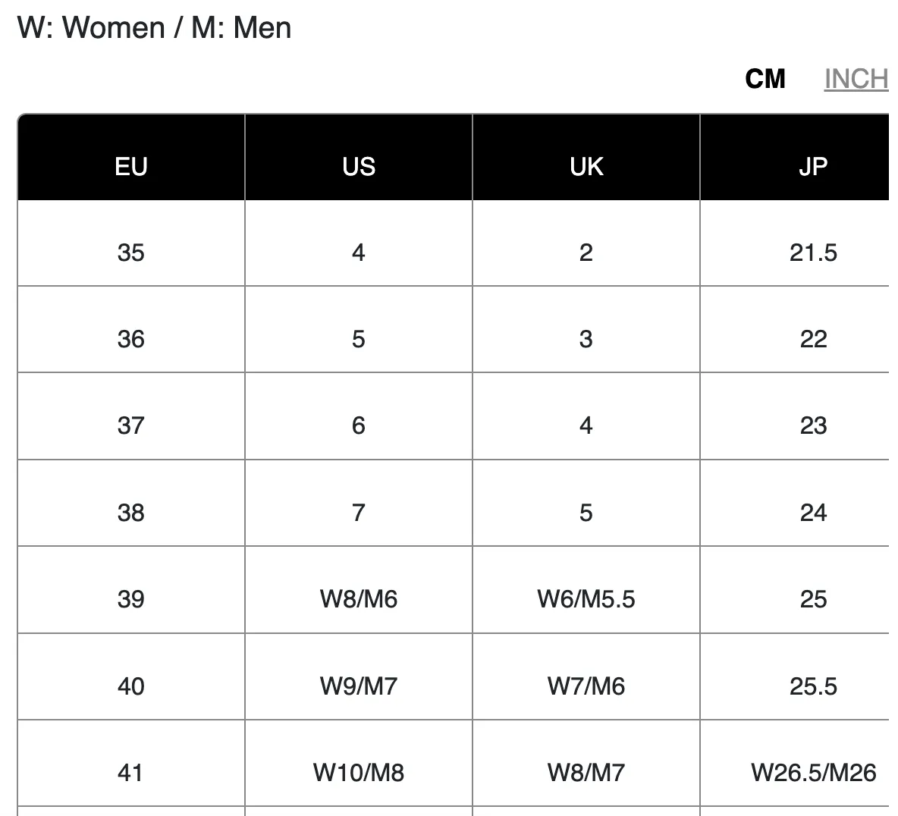This screenshot has height=816, width=898.
Task: Click the W26.5/M26 JP size cell
Action: click(795, 763)
